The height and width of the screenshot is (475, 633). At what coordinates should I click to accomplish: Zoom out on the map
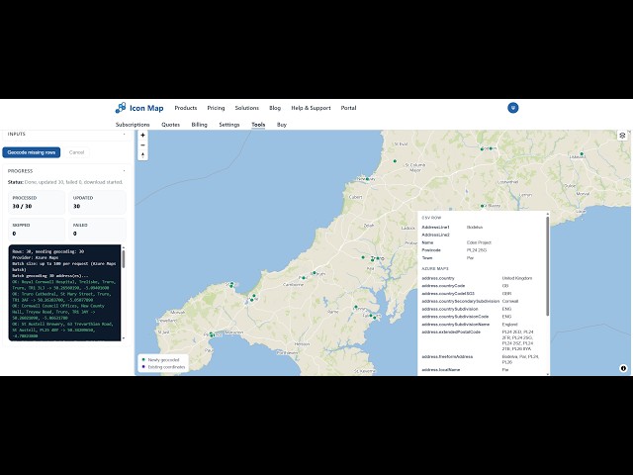142,145
